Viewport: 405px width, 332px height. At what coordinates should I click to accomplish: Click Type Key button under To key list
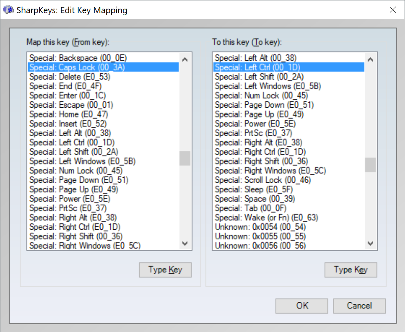tap(351, 270)
